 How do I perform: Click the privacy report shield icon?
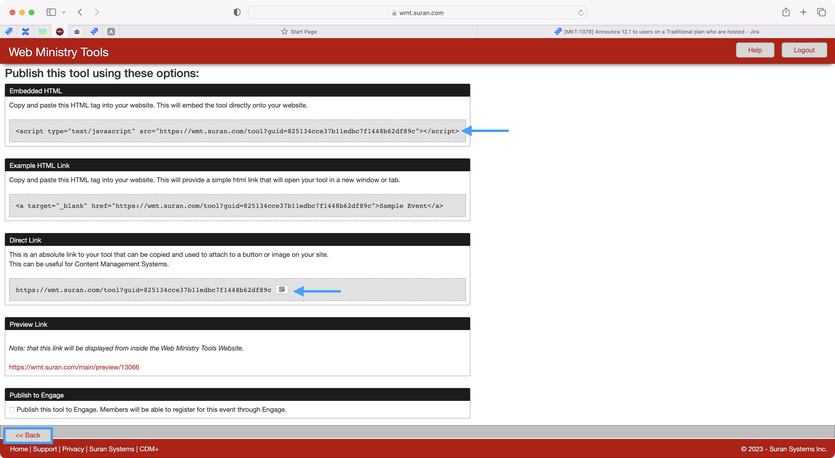click(x=237, y=13)
